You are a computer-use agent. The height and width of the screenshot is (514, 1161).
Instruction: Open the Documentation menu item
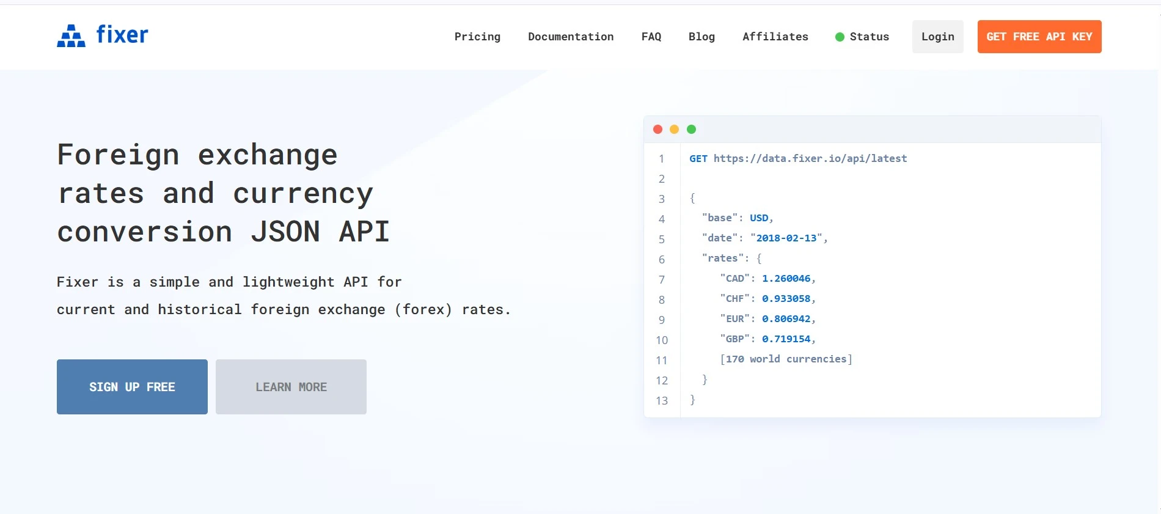pyautogui.click(x=571, y=37)
